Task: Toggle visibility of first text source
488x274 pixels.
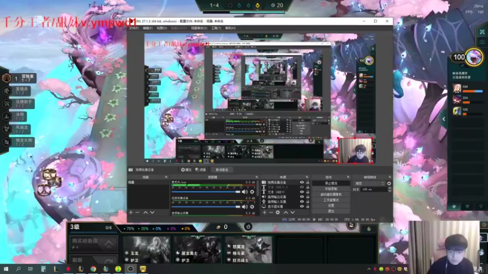Action: click(x=301, y=188)
